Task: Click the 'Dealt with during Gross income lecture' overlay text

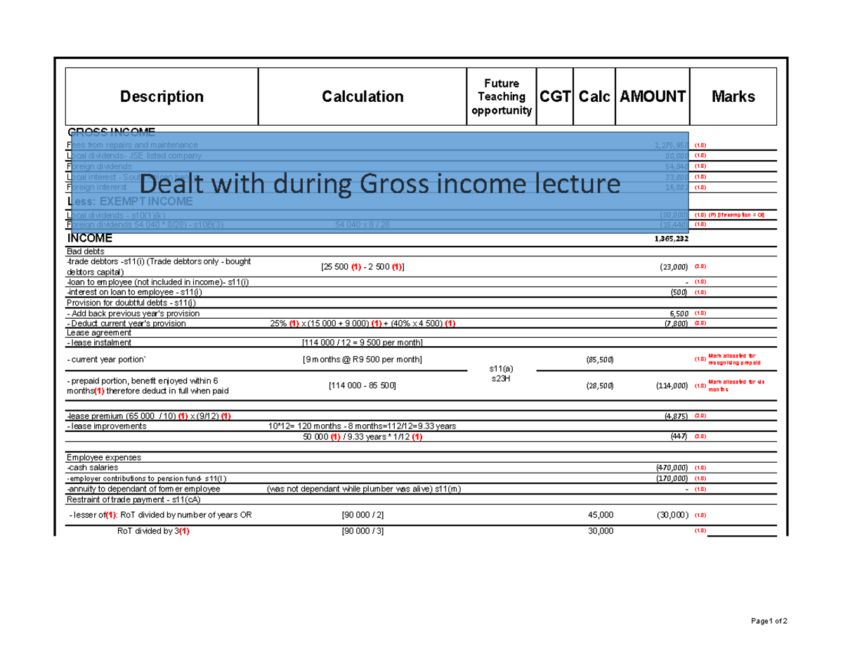Action: click(x=380, y=184)
